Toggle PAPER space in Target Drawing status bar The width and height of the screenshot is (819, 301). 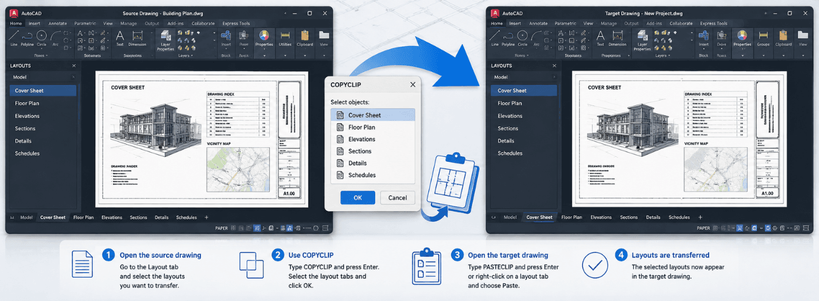click(704, 228)
